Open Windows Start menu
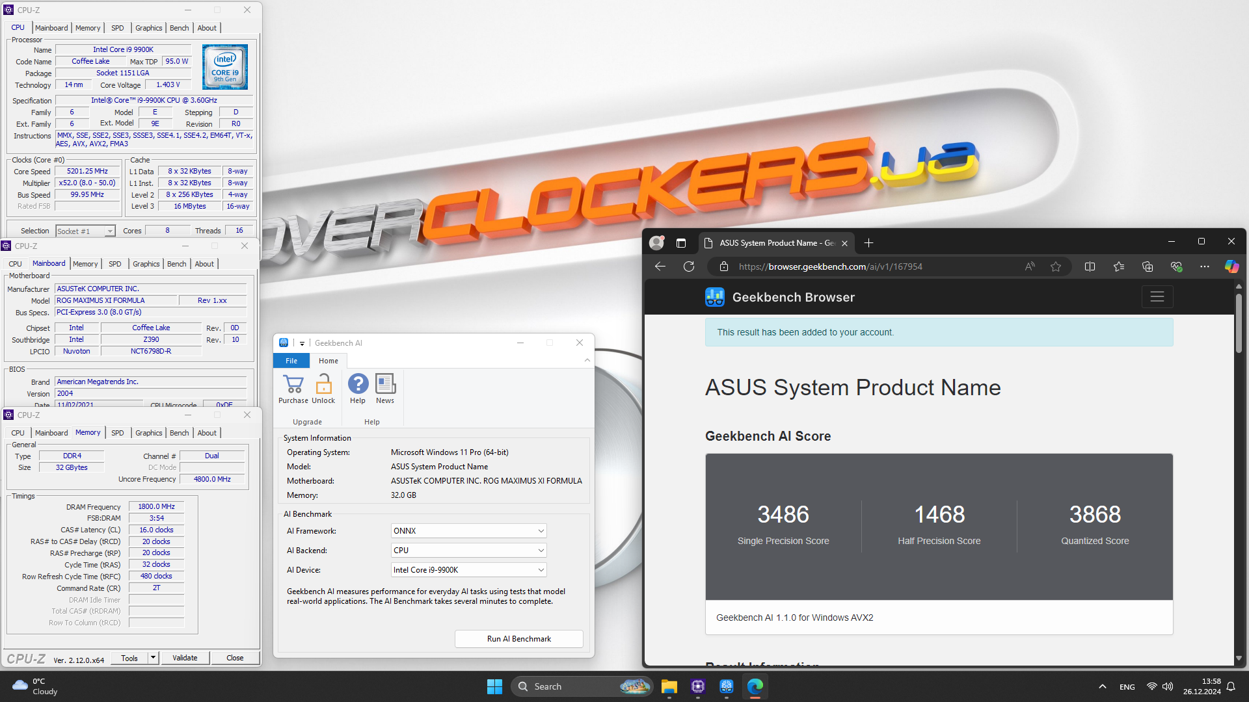The height and width of the screenshot is (702, 1249). click(x=494, y=686)
